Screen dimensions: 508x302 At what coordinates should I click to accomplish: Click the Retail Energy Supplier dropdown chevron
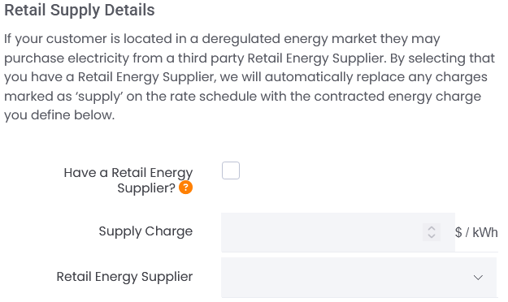pos(478,278)
